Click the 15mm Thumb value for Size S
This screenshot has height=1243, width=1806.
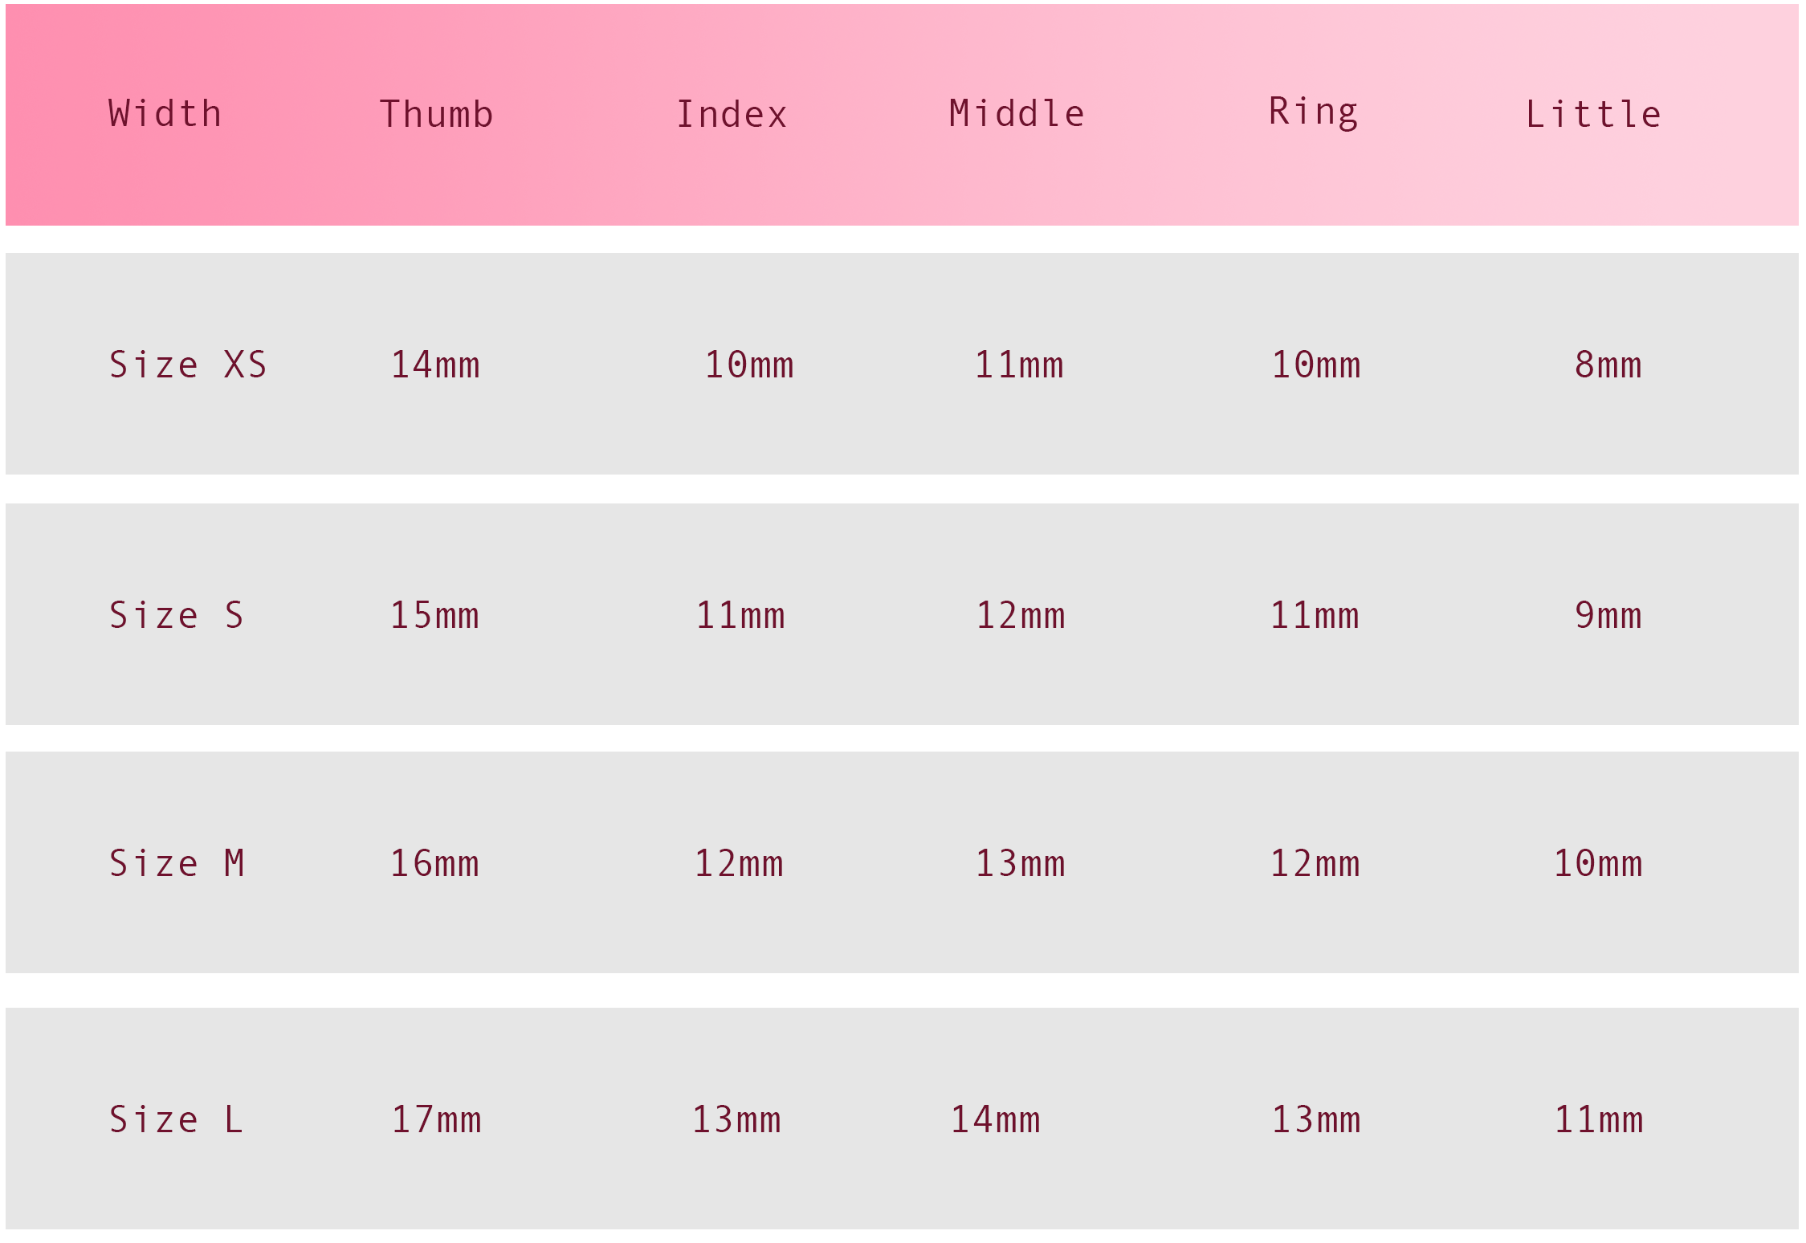coord(434,616)
